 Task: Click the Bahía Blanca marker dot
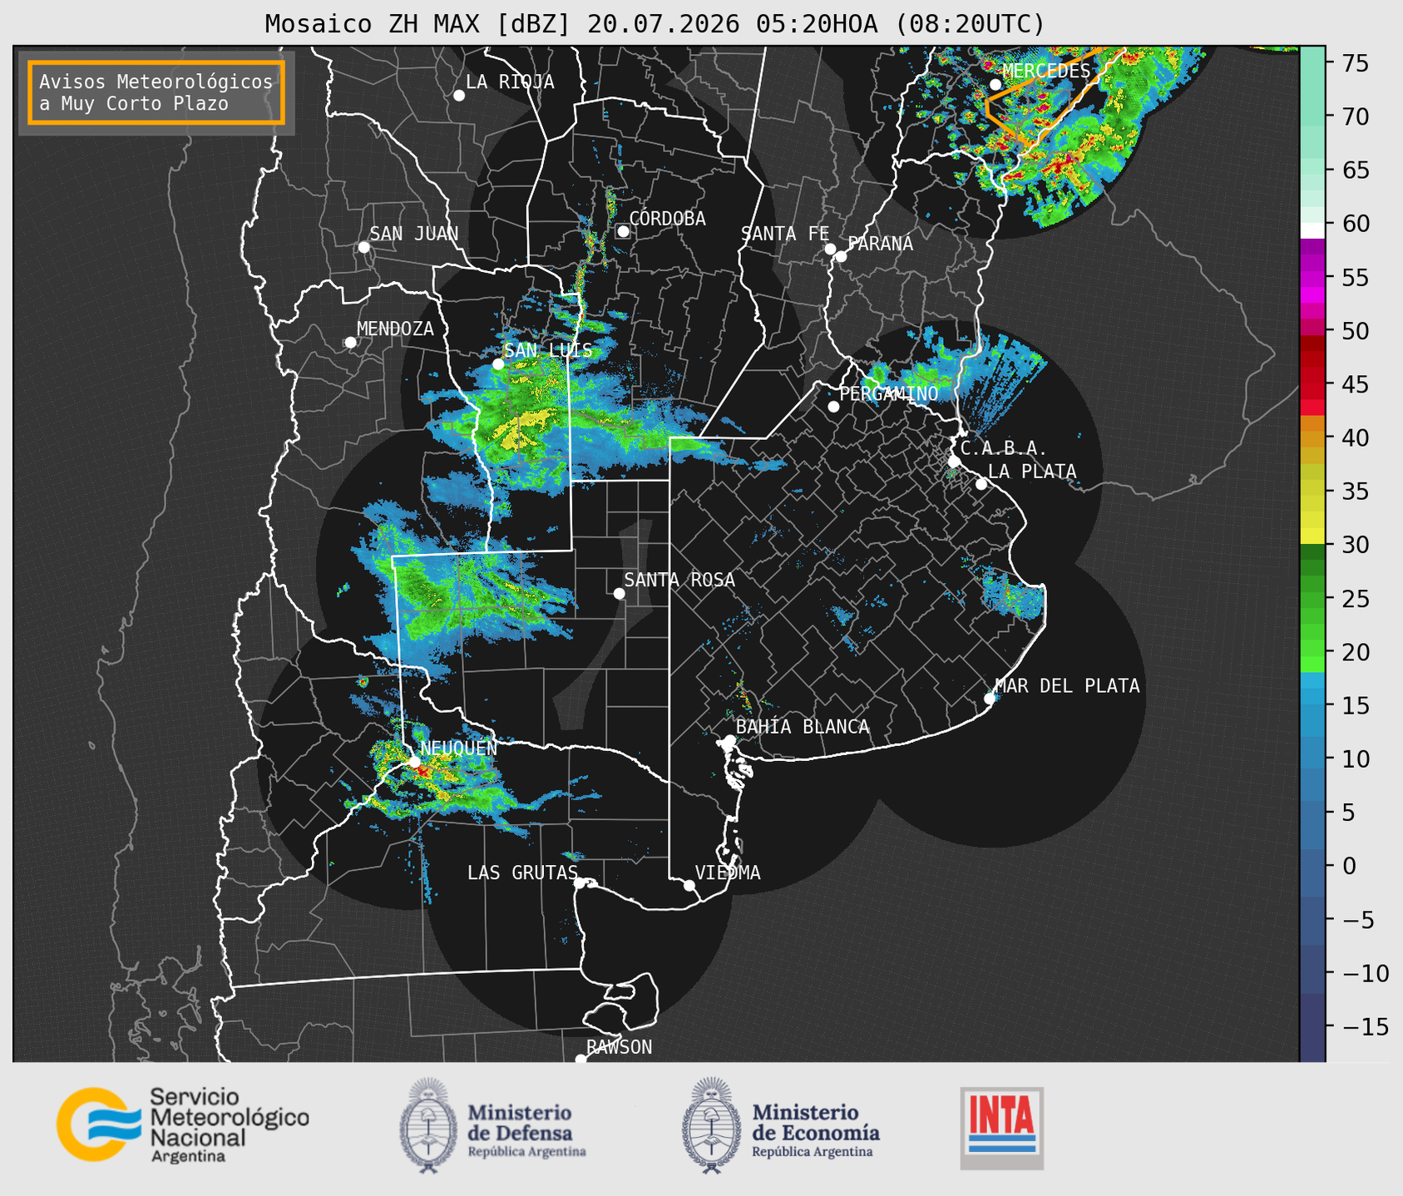(729, 740)
